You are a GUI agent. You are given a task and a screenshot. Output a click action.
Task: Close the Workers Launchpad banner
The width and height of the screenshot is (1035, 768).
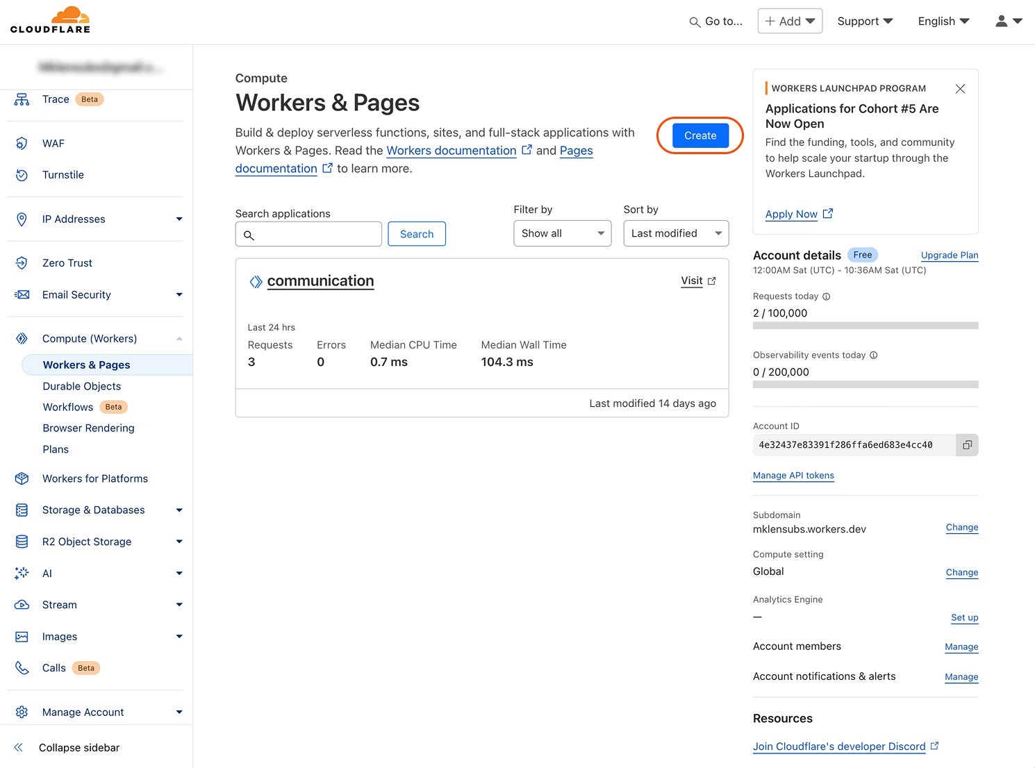point(960,89)
